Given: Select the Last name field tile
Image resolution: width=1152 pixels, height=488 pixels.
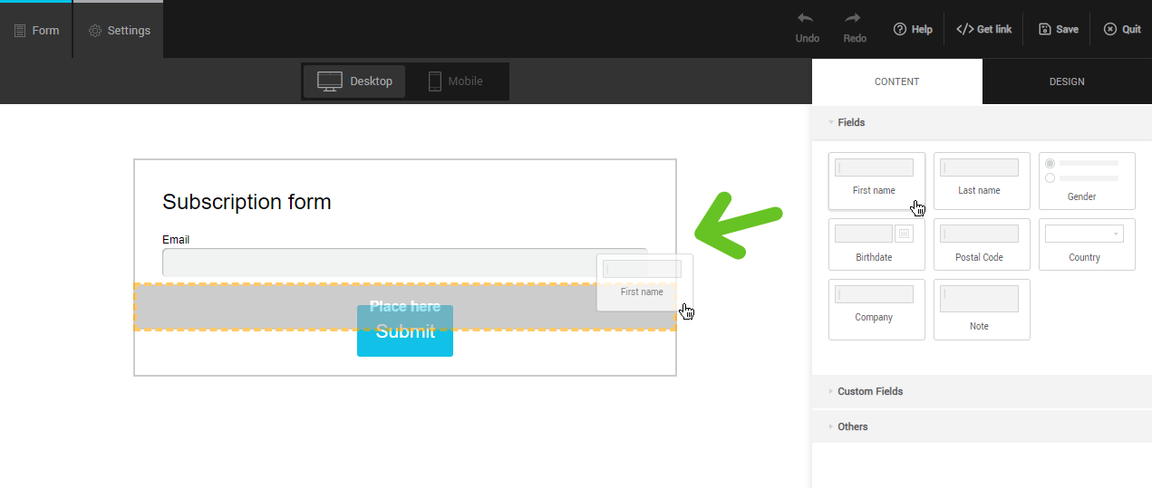Looking at the screenshot, I should 982,180.
